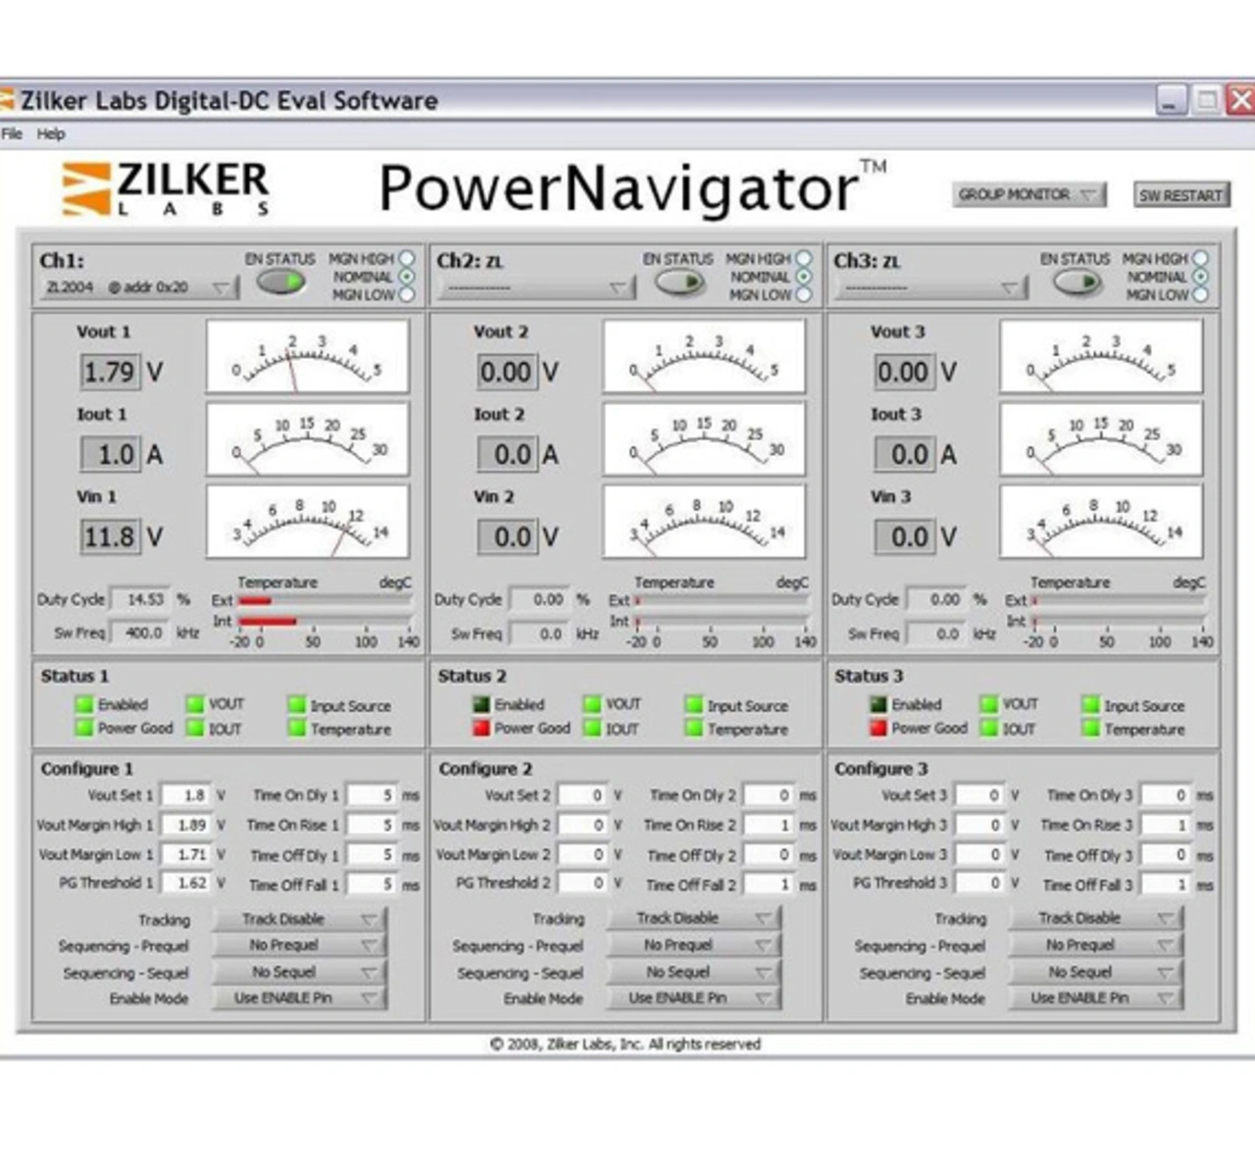Click the Vin 1 analog meter gauge

[x=307, y=522]
